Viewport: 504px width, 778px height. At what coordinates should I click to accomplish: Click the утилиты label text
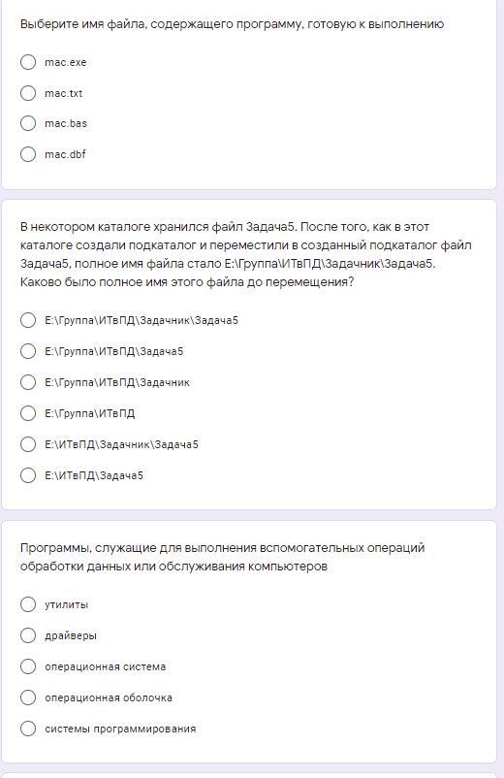click(x=67, y=604)
